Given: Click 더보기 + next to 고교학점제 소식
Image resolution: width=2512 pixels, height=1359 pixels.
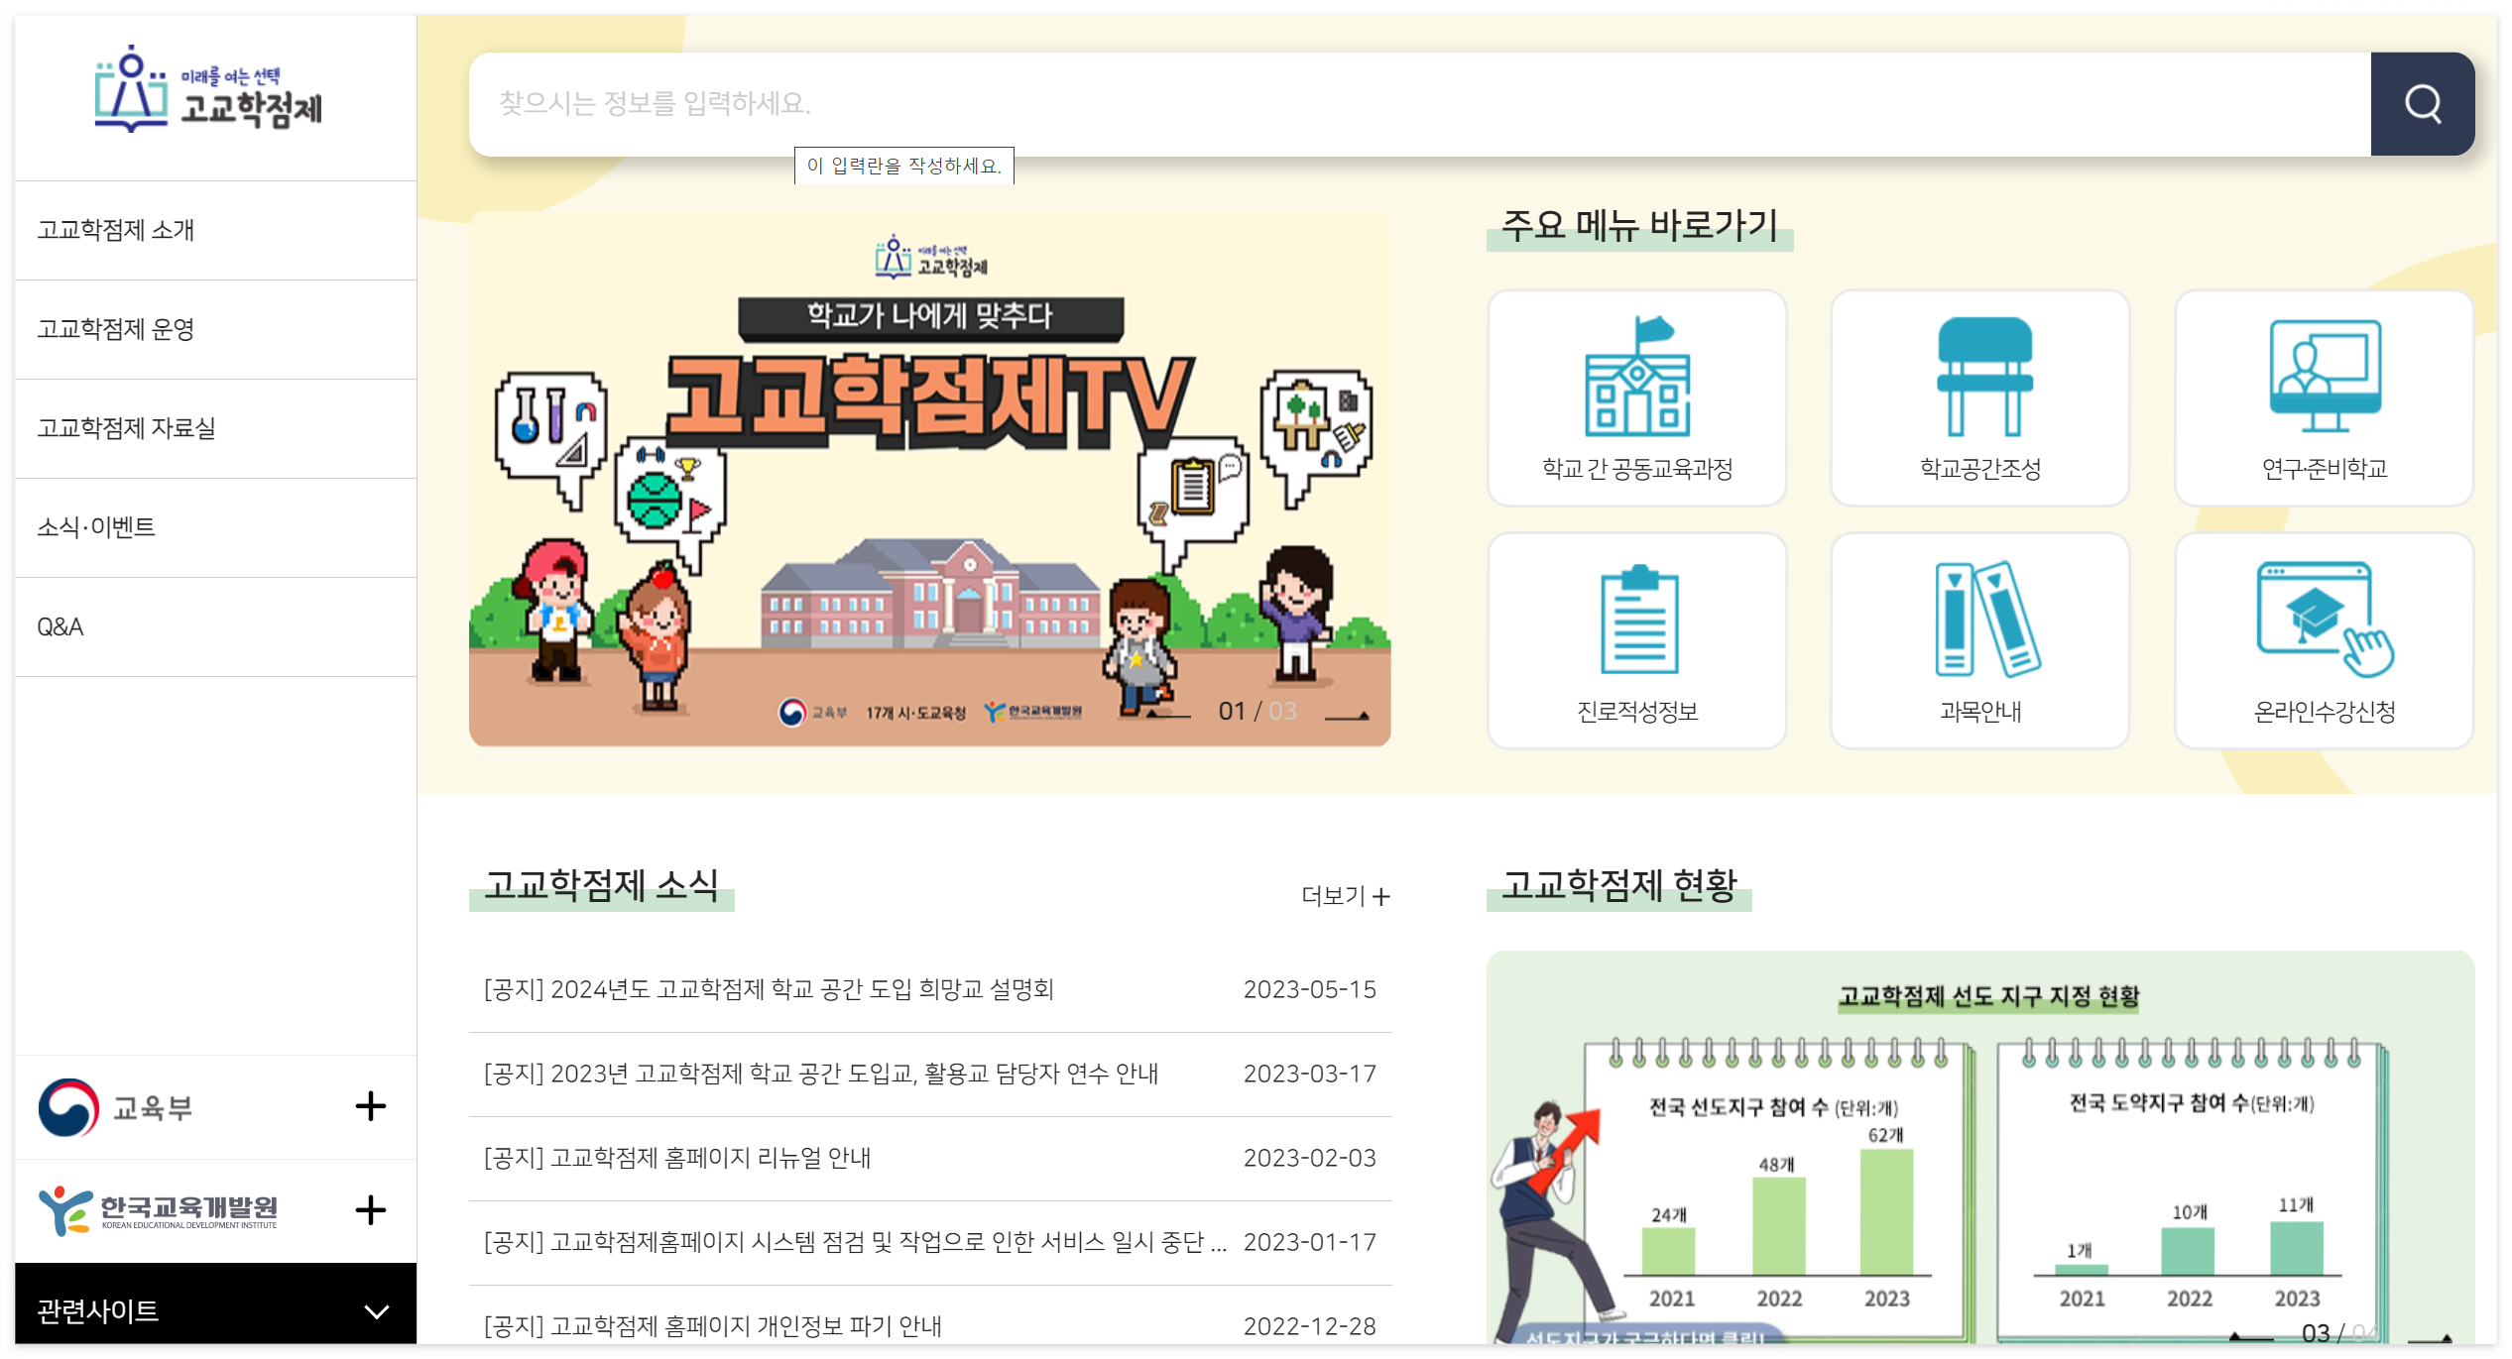Looking at the screenshot, I should click(x=1346, y=896).
